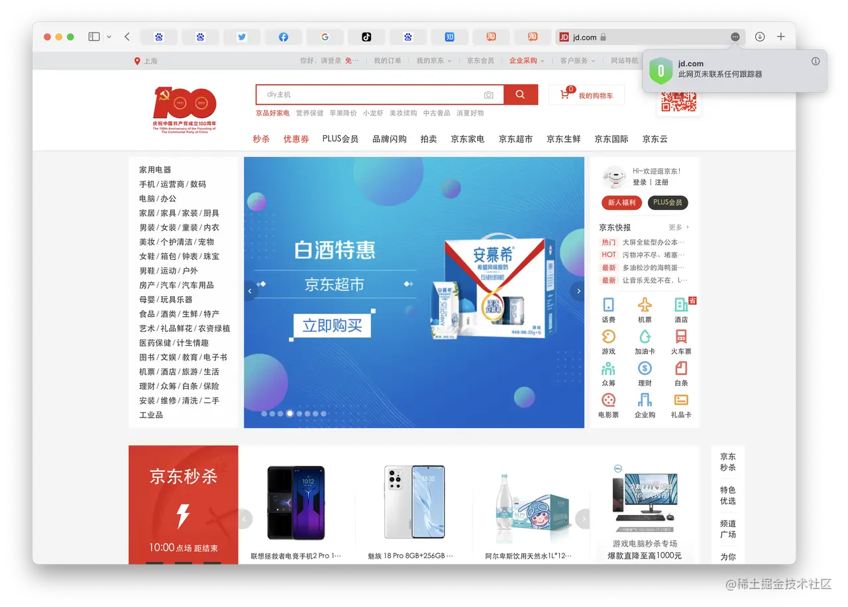Expand 我的京东 dropdown
The image size is (848, 607).
[x=434, y=60]
